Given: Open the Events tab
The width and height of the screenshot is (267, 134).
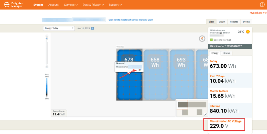Looking at the screenshot, I should [246, 22].
